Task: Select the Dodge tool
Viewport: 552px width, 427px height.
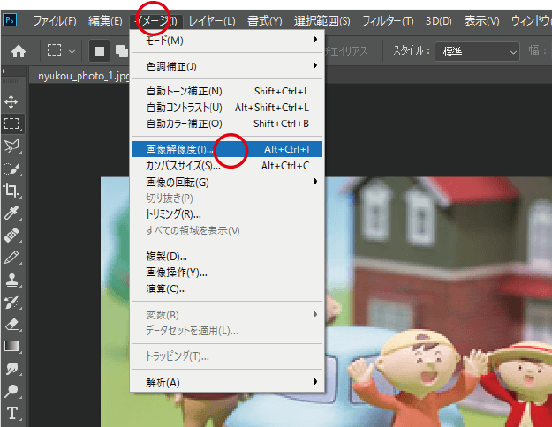Action: click(x=12, y=391)
